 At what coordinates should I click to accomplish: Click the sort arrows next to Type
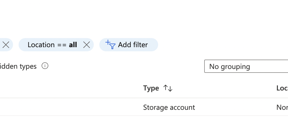(168, 88)
